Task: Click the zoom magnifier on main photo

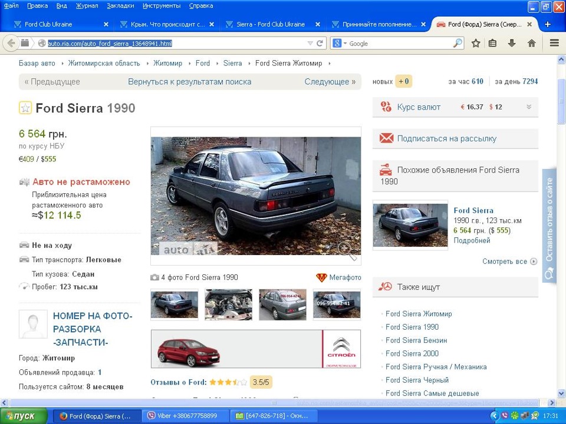Action: [x=347, y=250]
